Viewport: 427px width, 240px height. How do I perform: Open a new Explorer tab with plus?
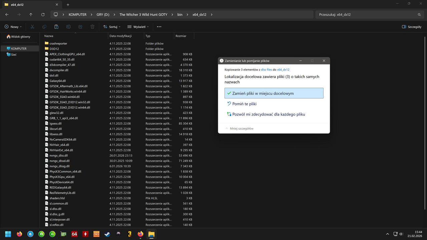coord(68,5)
